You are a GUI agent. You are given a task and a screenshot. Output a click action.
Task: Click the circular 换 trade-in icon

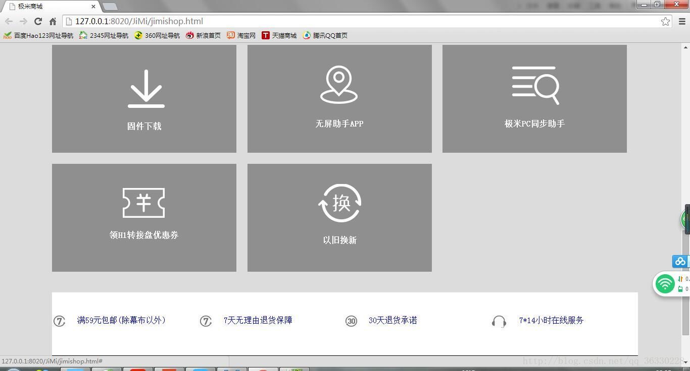coord(340,203)
